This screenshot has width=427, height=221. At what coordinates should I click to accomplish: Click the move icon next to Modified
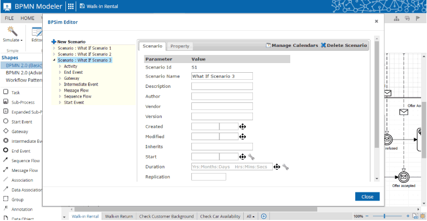pos(243,136)
